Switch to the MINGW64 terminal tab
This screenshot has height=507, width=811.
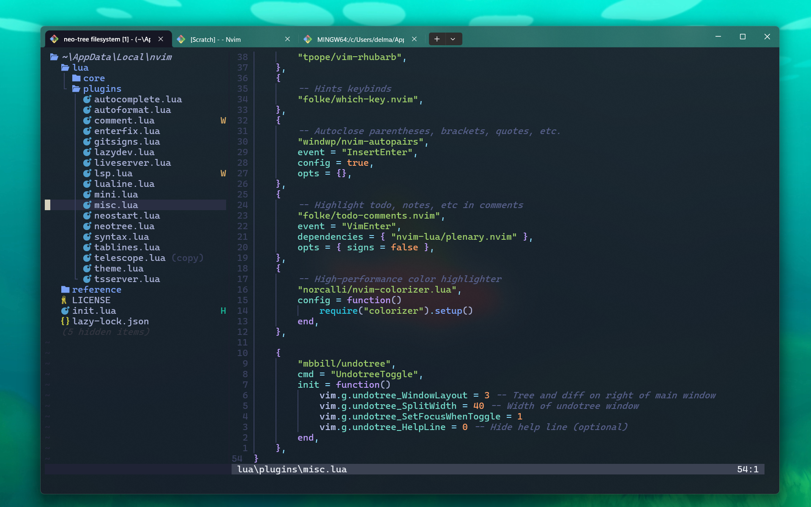pos(361,39)
